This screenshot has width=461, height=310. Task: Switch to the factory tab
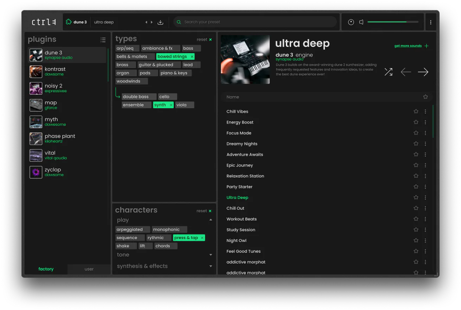46,269
